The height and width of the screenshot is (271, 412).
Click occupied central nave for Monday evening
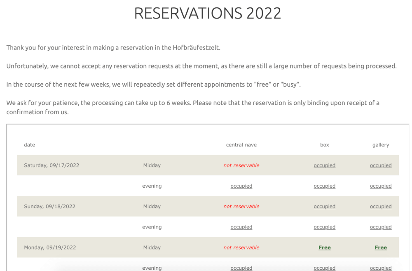click(x=241, y=268)
